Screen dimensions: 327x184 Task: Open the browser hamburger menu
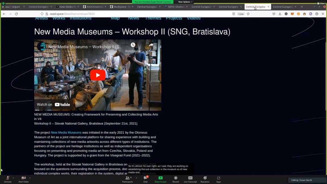click(x=323, y=14)
